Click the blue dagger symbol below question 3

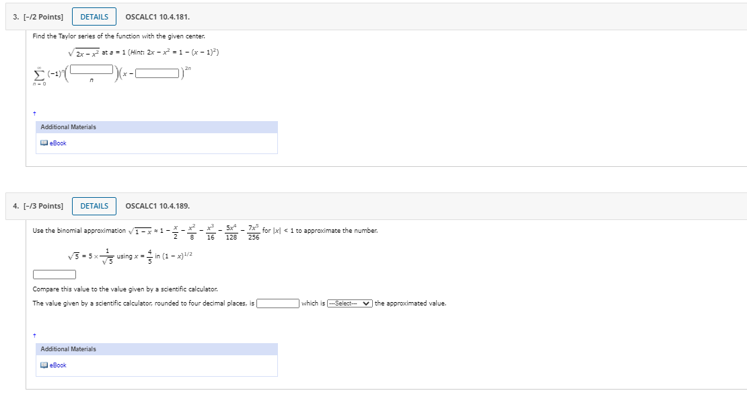click(x=34, y=113)
